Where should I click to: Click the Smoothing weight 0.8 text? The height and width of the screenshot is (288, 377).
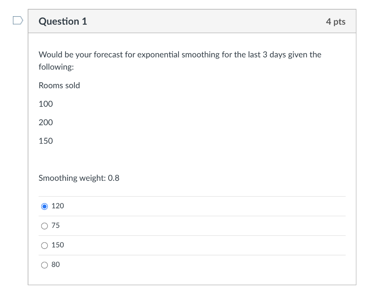79,178
